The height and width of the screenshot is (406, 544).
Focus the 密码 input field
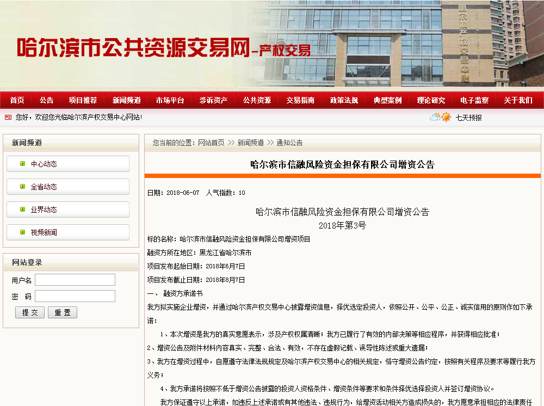pyautogui.click(x=75, y=296)
